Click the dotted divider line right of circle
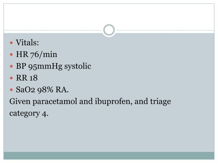Viewport: 218px width, 163px height. [165, 30]
